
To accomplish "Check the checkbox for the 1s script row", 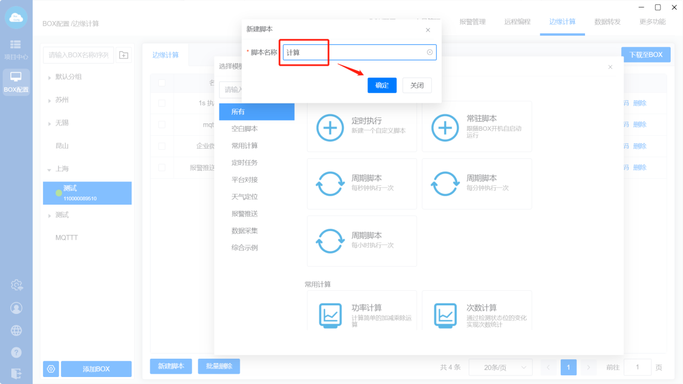I will click(x=162, y=103).
